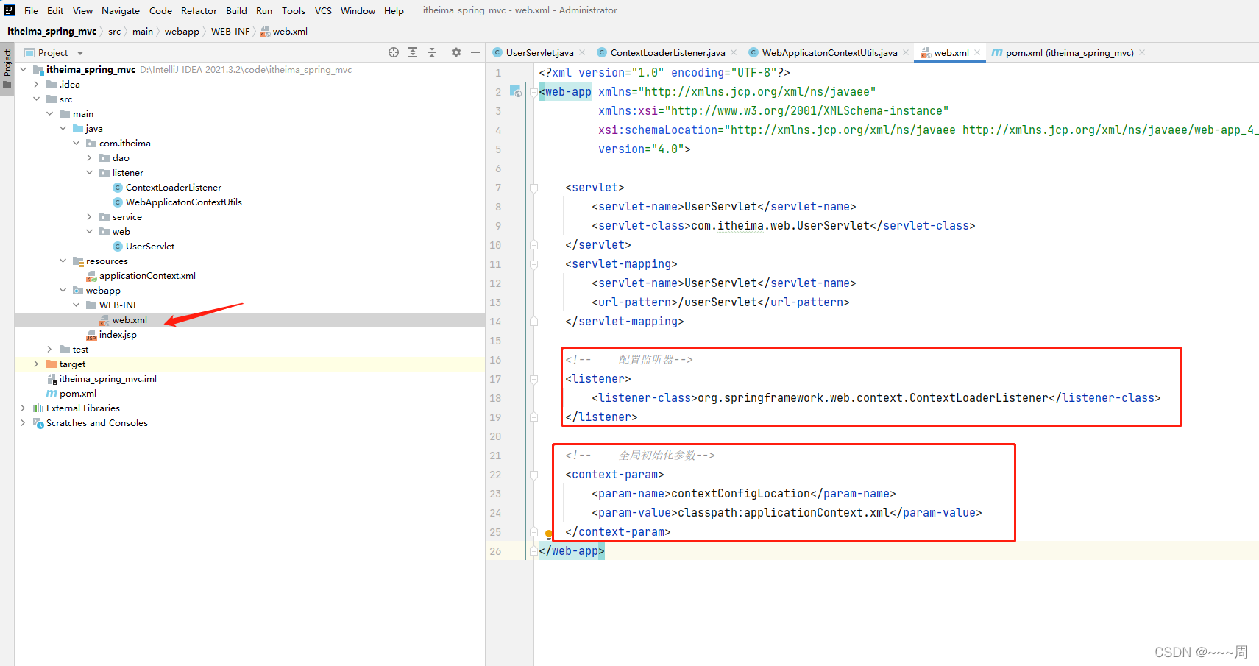
Task: Collapse the itheima_spring_mvc project root node
Action: (x=23, y=69)
